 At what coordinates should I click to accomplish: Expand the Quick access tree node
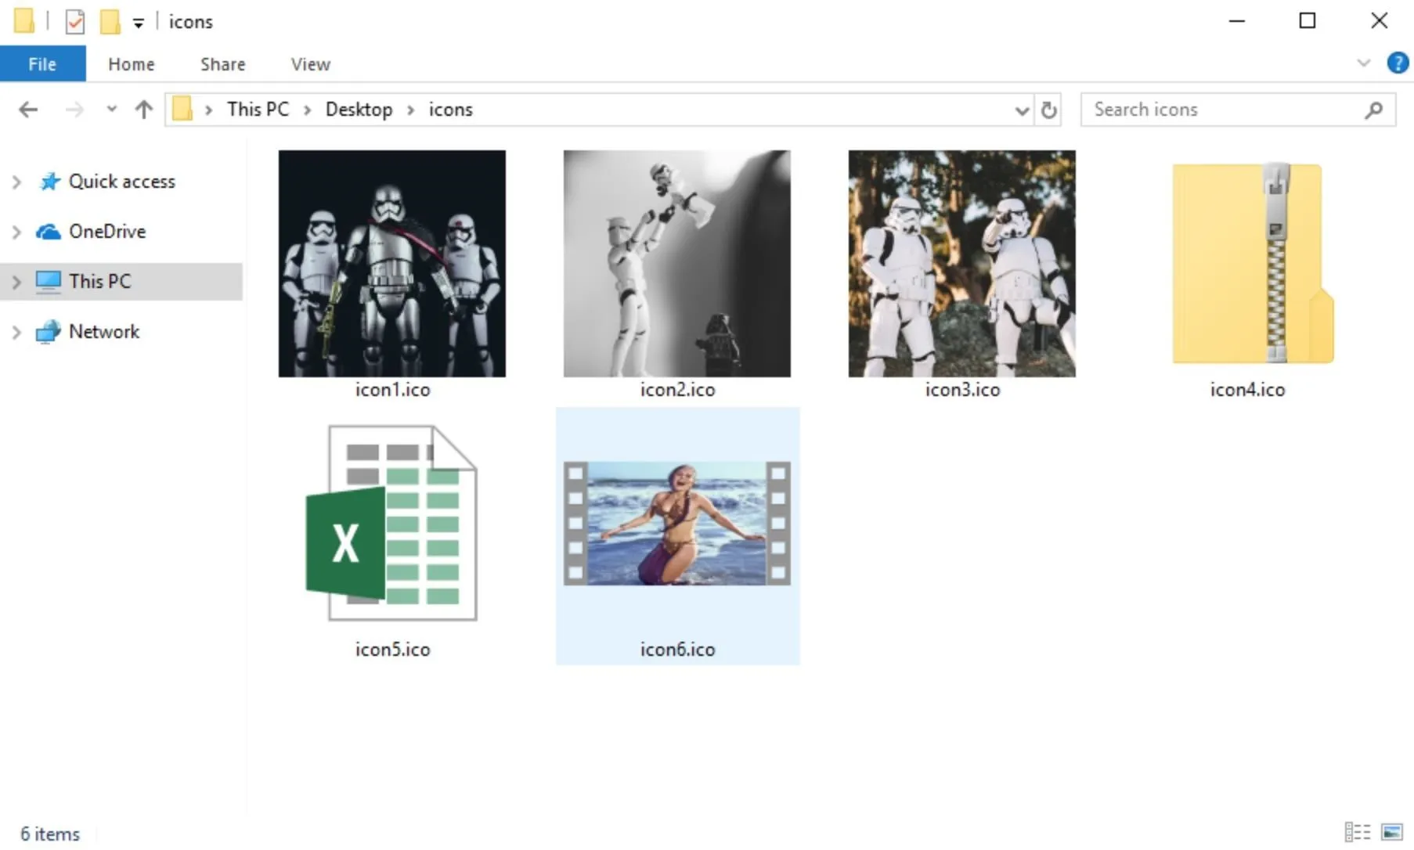(x=16, y=182)
